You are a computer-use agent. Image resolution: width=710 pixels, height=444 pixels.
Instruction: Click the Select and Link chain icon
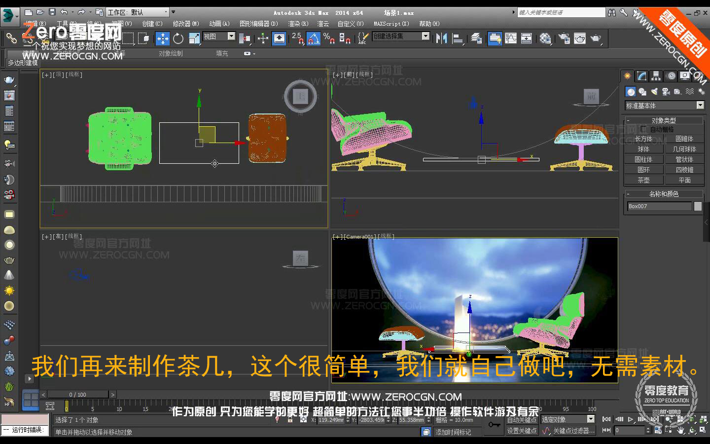pyautogui.click(x=11, y=38)
